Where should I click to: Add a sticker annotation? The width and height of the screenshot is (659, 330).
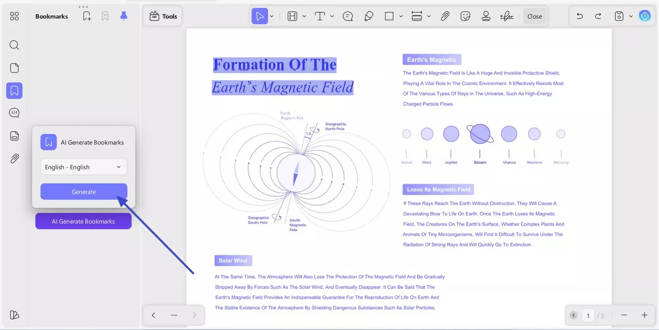465,16
